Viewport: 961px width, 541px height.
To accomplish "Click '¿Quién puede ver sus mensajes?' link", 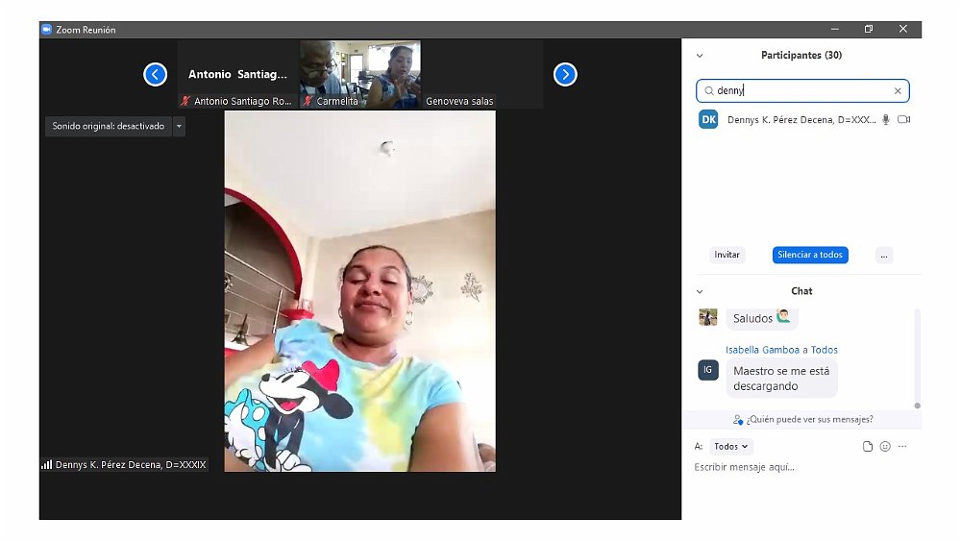I will (802, 420).
